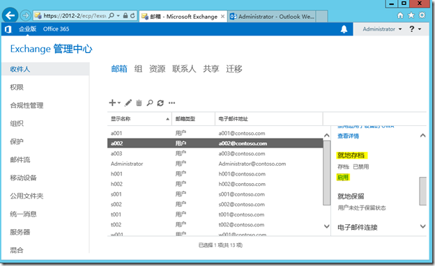Close the Microsoft Exchange browser tab

click(x=222, y=17)
